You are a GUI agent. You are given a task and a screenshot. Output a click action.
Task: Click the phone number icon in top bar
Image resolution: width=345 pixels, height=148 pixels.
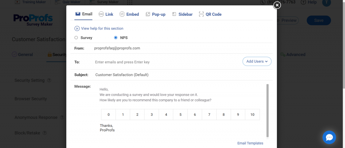(x=263, y=2)
